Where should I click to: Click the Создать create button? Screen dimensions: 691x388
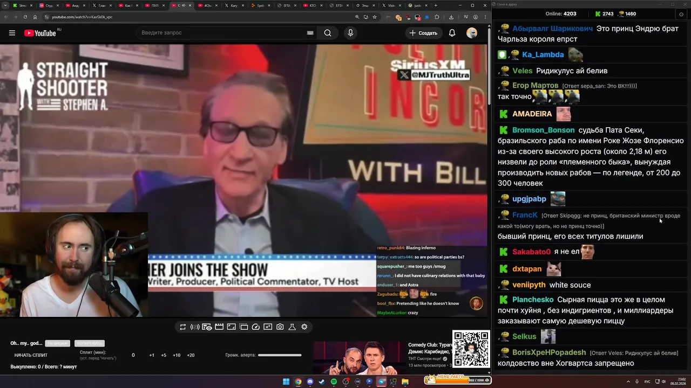pos(423,33)
